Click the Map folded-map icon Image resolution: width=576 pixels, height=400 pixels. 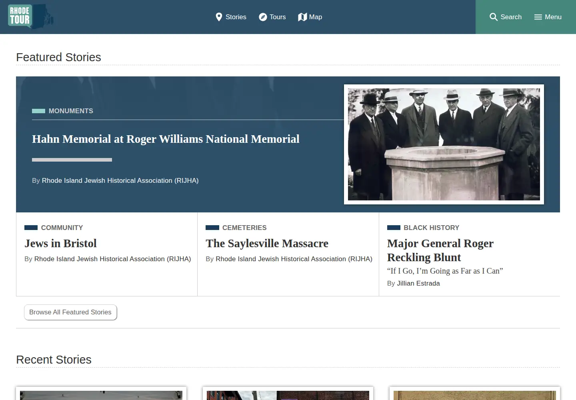pyautogui.click(x=302, y=17)
